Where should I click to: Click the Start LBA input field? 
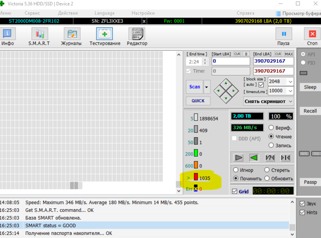231,61
